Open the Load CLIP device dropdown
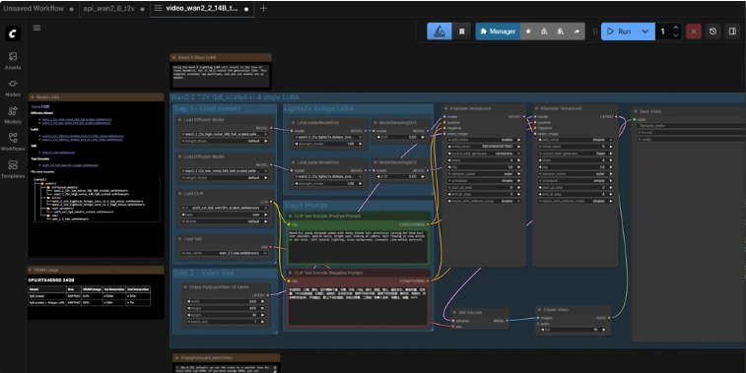 click(x=224, y=221)
